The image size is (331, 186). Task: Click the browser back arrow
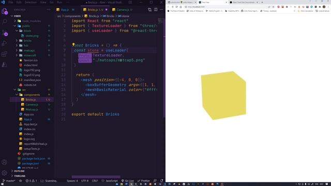coord(168,7)
